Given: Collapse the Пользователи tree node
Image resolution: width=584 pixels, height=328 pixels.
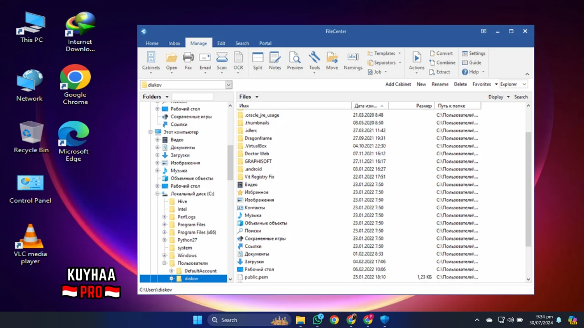Looking at the screenshot, I should point(164,263).
